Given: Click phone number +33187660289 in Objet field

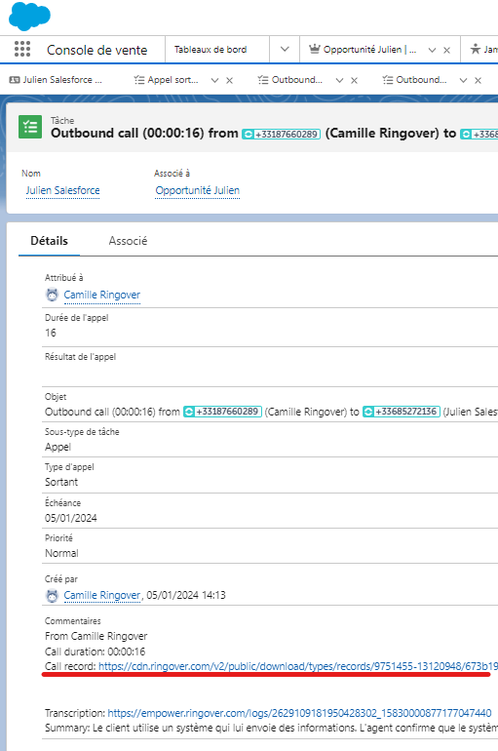Looking at the screenshot, I should (x=227, y=412).
